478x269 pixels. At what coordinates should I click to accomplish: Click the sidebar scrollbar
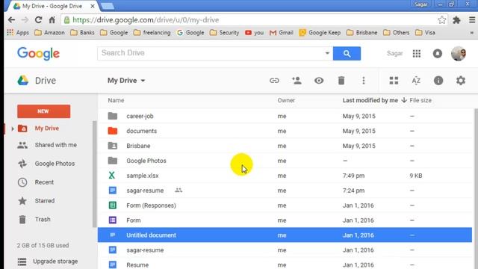(x=94, y=174)
